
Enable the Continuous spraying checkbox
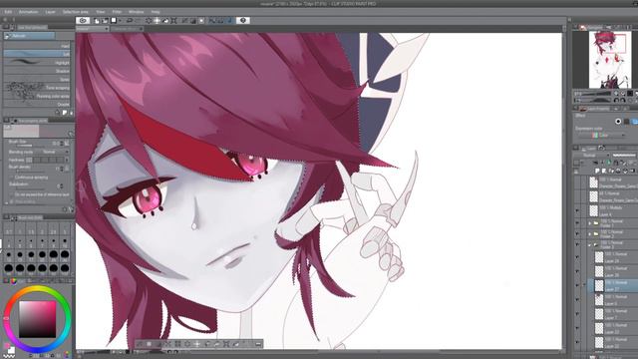(11, 178)
